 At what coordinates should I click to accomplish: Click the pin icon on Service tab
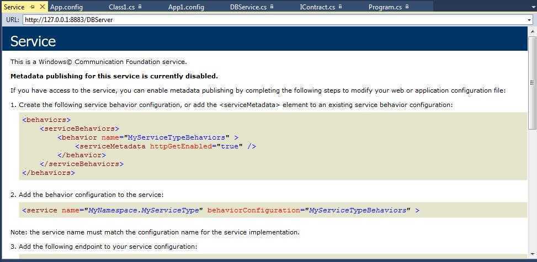pyautogui.click(x=33, y=7)
